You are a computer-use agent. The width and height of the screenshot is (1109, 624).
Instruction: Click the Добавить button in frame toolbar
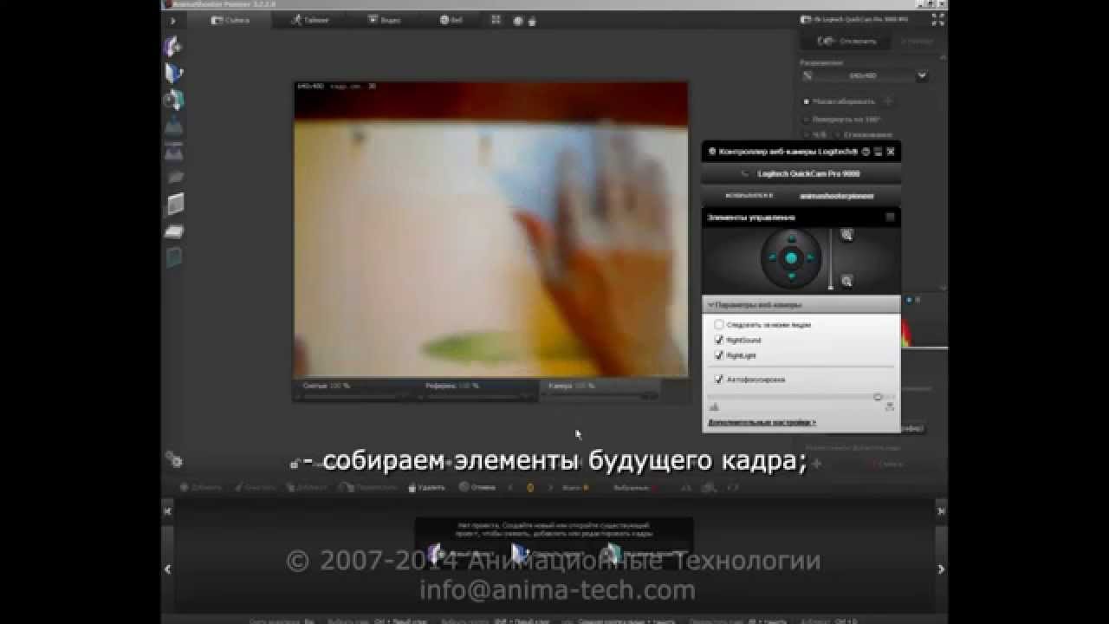click(202, 487)
